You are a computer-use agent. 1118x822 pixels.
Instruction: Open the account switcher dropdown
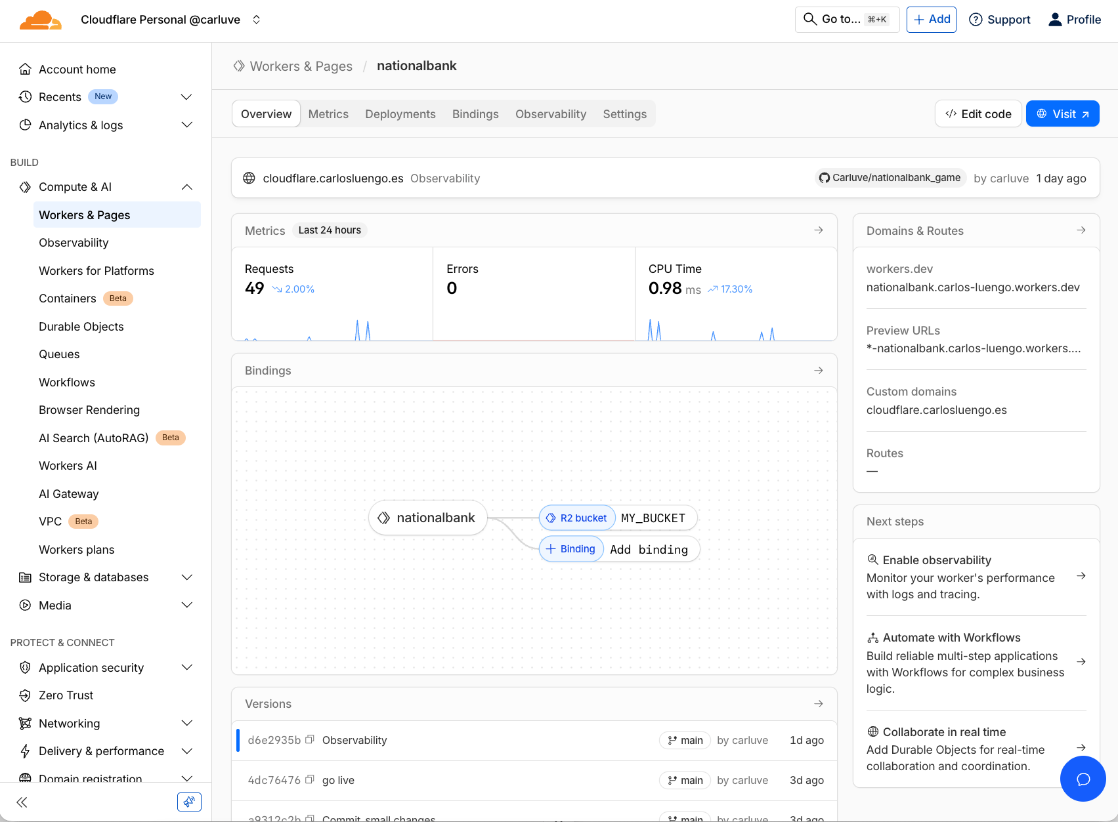[x=255, y=20]
